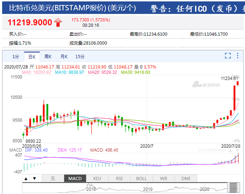The height and width of the screenshot is (194, 245).
Task: Switch to the 周K weekly tab
Action: [48, 57]
